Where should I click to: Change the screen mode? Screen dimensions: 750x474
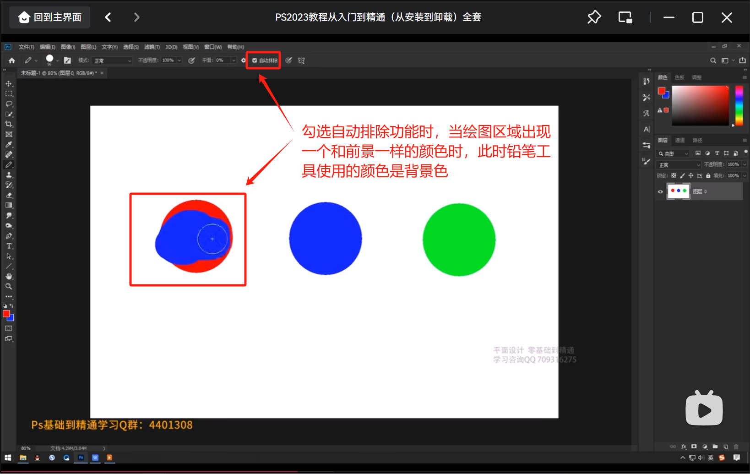pos(9,339)
